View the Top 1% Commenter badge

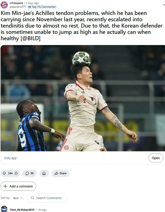click(42, 7)
